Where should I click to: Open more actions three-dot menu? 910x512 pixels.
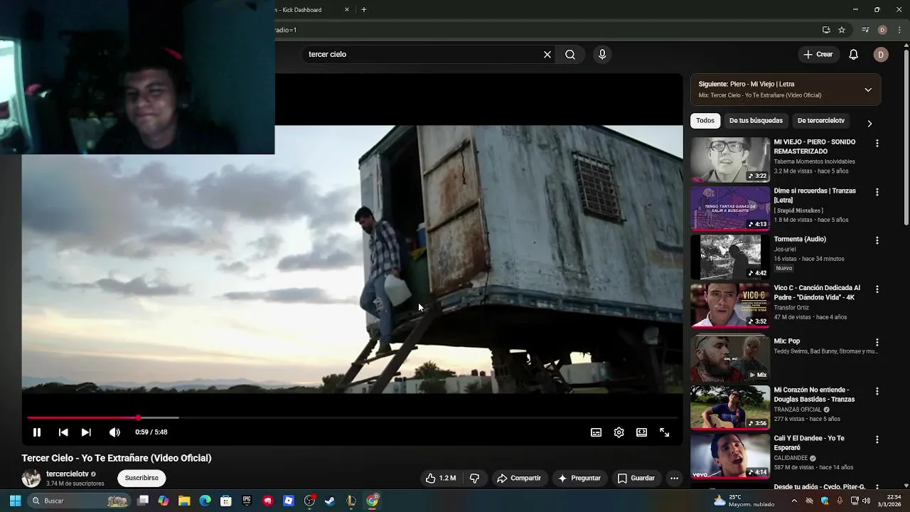(674, 479)
